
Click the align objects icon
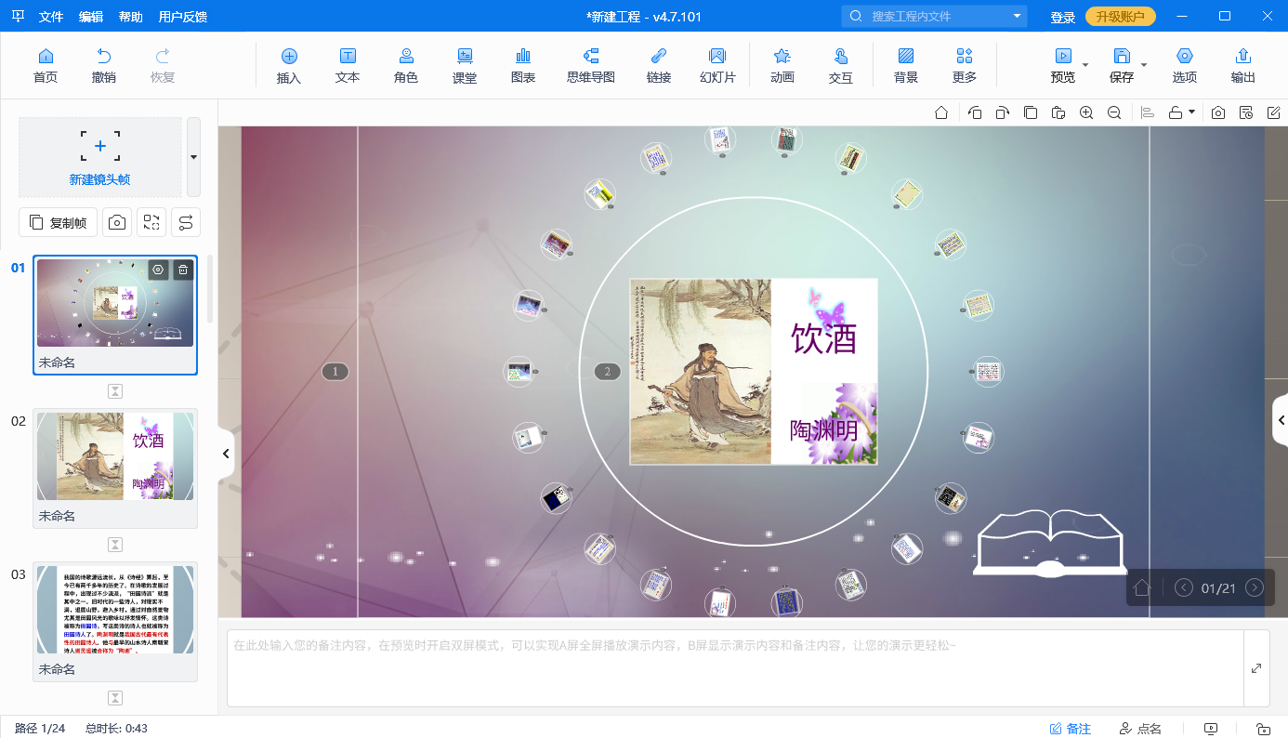[x=1148, y=112]
